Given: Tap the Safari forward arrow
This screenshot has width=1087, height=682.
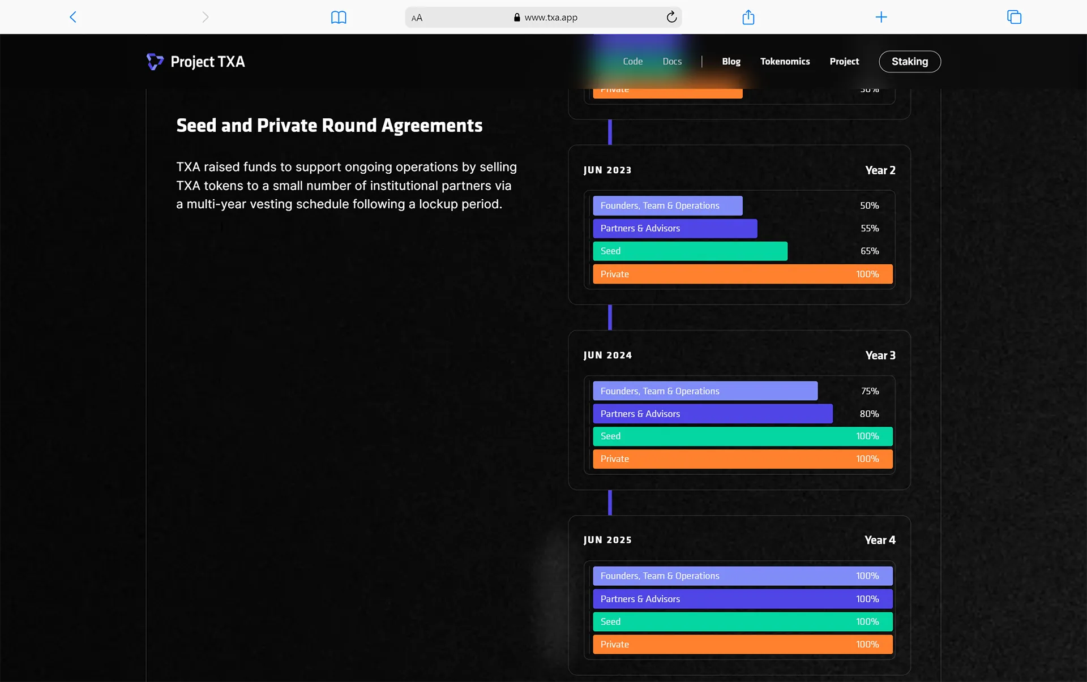Looking at the screenshot, I should (x=205, y=17).
